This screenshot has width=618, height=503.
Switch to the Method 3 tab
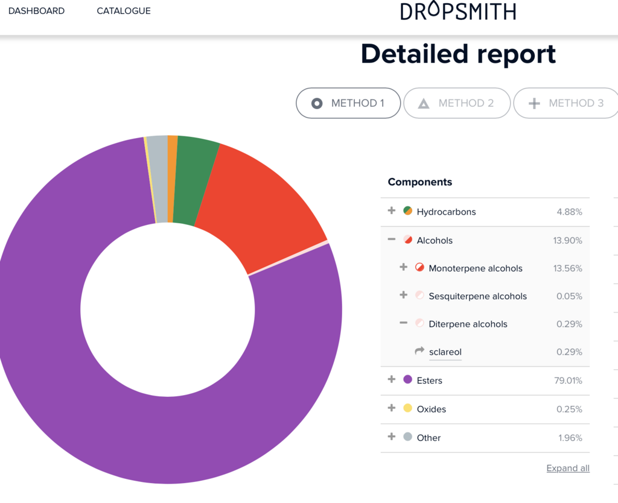tap(566, 103)
